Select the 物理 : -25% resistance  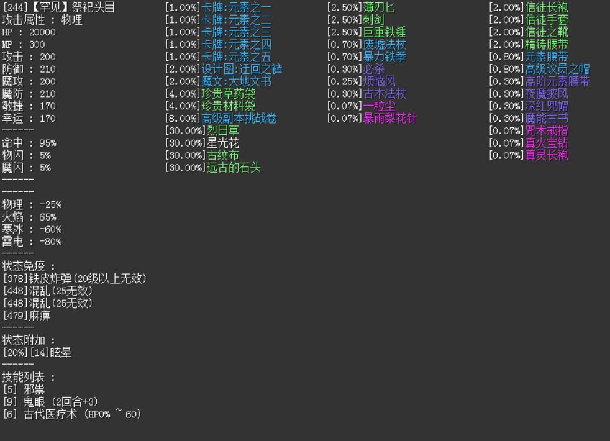32,205
